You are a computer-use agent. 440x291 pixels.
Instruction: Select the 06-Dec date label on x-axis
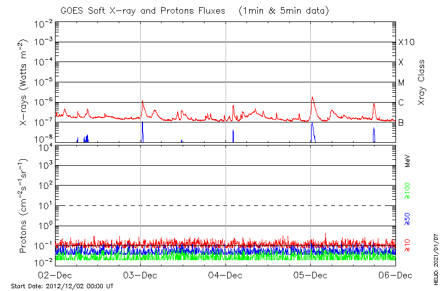(x=395, y=275)
